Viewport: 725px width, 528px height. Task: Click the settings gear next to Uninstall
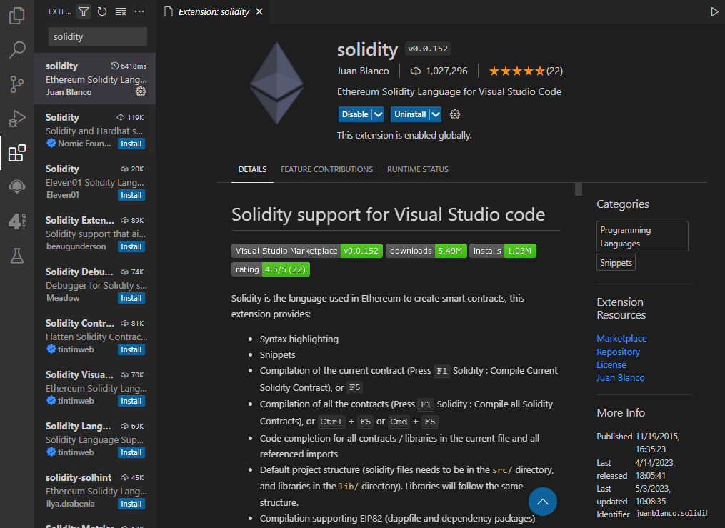[x=455, y=114]
